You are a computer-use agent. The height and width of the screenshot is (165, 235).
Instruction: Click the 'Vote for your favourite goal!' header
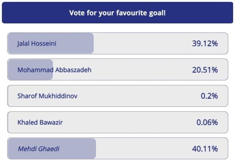[x=117, y=13]
